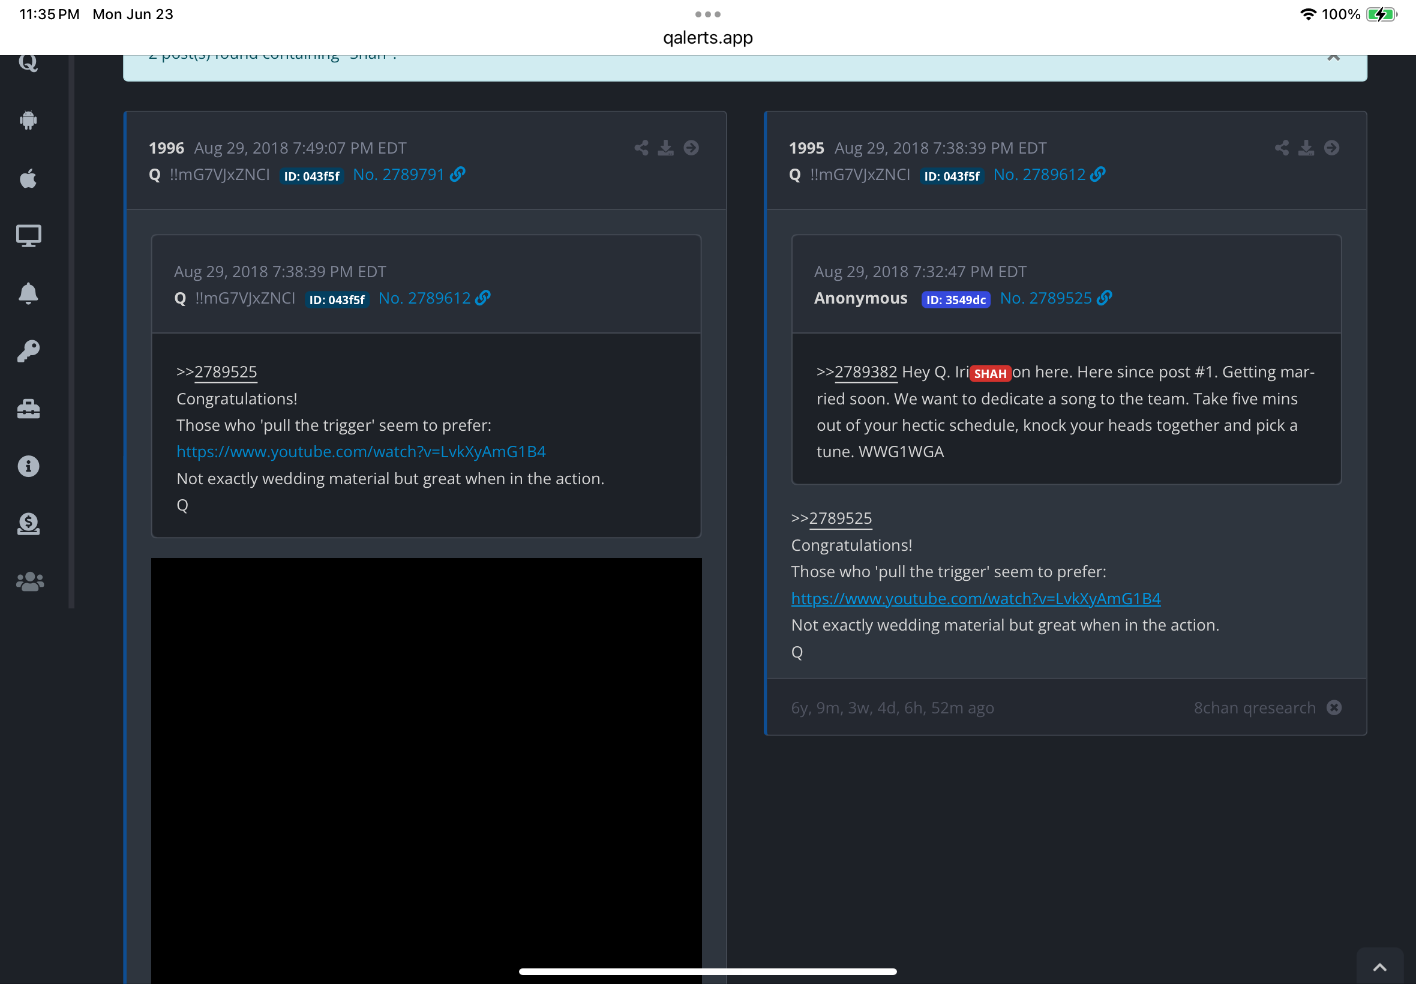Click the 8chan qresearch source label
Image resolution: width=1416 pixels, height=984 pixels.
click(x=1255, y=708)
